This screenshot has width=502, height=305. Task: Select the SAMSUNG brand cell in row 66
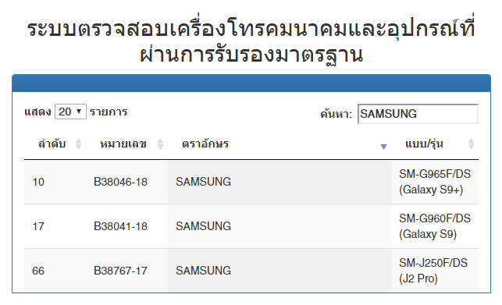(279, 271)
